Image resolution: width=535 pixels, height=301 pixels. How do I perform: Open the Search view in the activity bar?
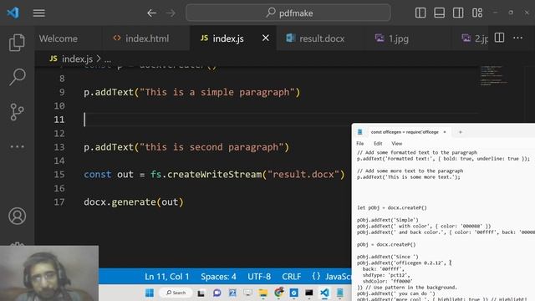tap(17, 77)
